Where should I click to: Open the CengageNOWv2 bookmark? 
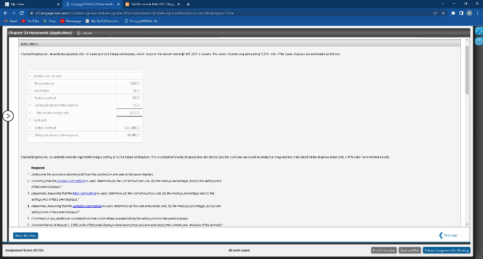[142, 21]
